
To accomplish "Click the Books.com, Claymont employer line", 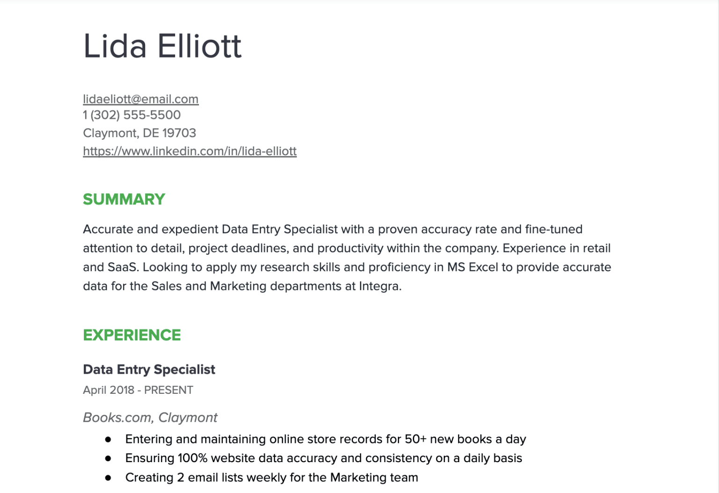I will (x=150, y=417).
